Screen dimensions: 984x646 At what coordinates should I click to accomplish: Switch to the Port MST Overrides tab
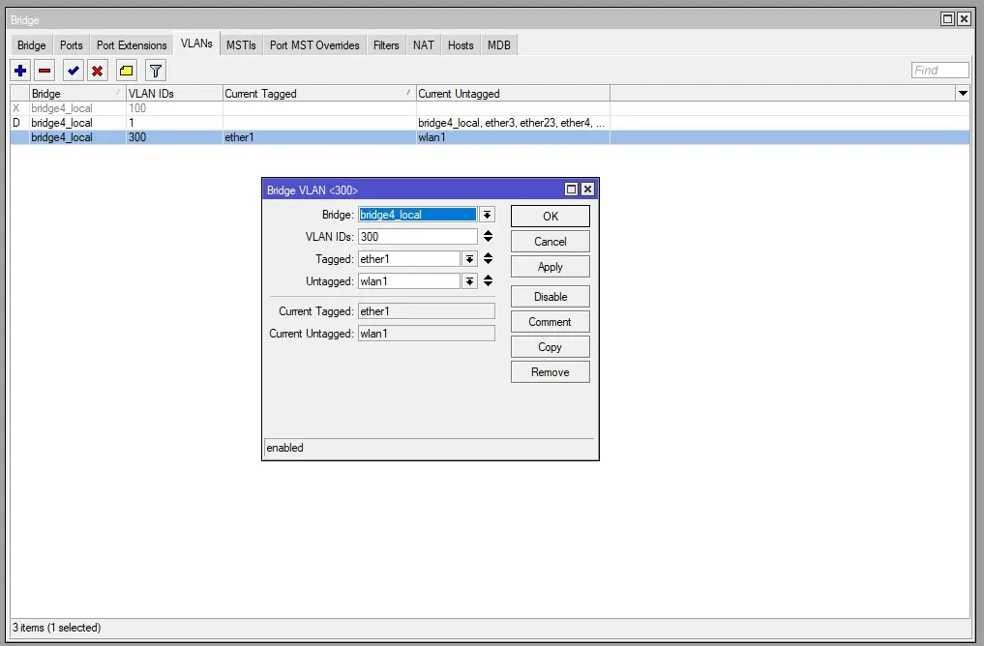point(313,44)
